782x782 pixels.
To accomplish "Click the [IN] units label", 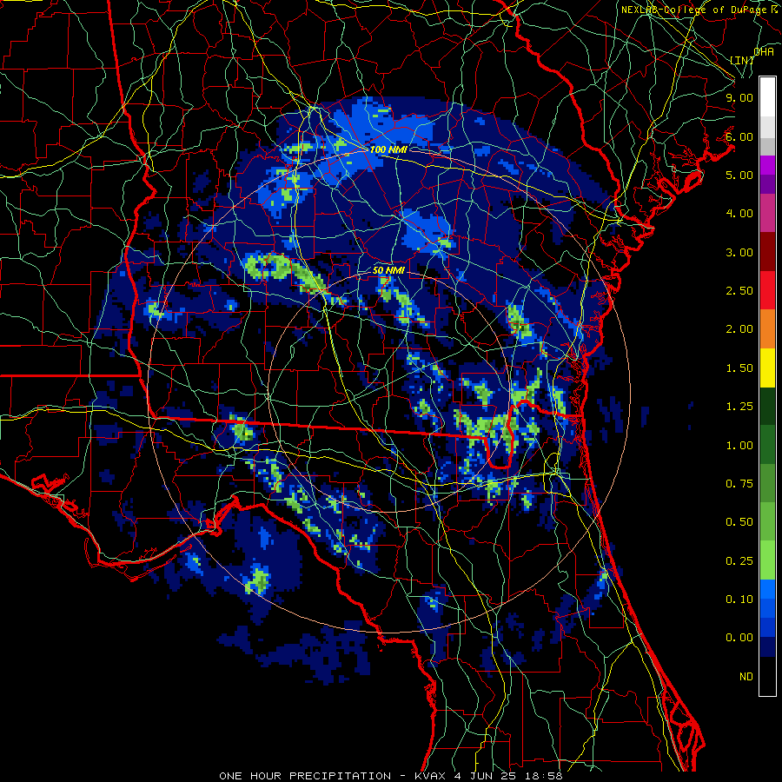I will point(742,60).
